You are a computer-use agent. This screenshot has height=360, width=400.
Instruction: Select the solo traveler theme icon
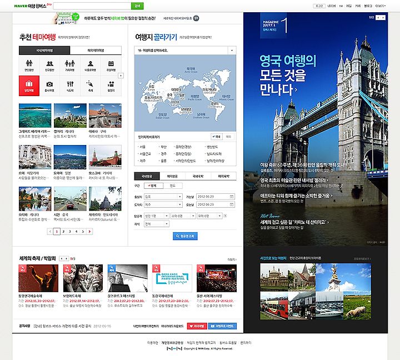coord(91,65)
